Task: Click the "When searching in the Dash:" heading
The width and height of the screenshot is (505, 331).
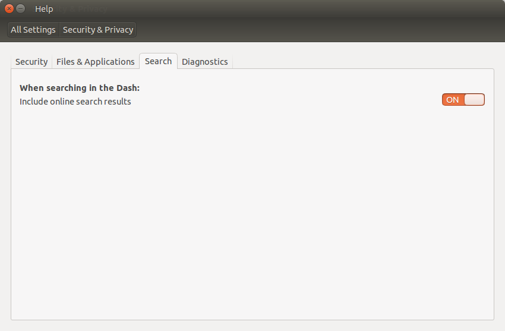Action: point(80,88)
